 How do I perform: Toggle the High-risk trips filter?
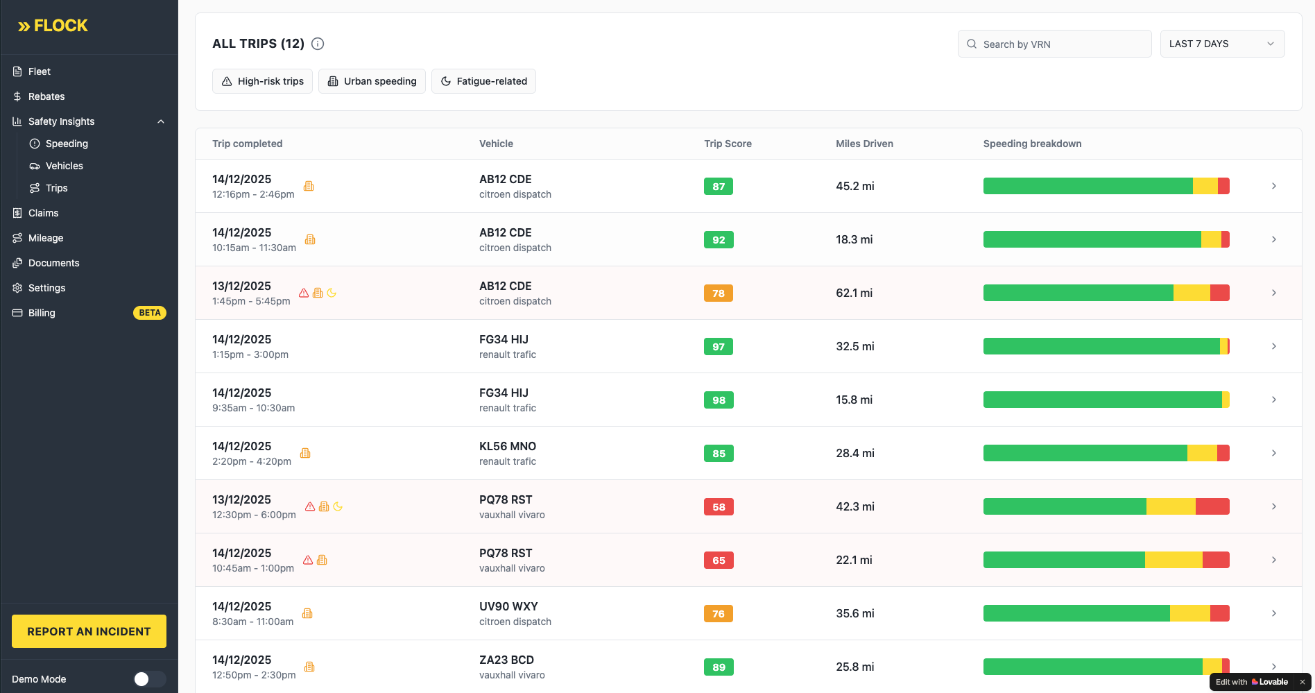coord(262,81)
